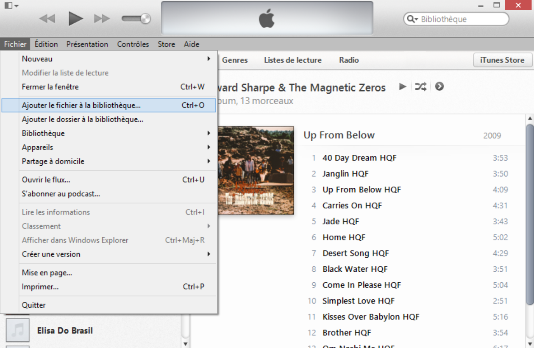Open the Listes de lecture tab
The width and height of the screenshot is (534, 348).
(292, 60)
